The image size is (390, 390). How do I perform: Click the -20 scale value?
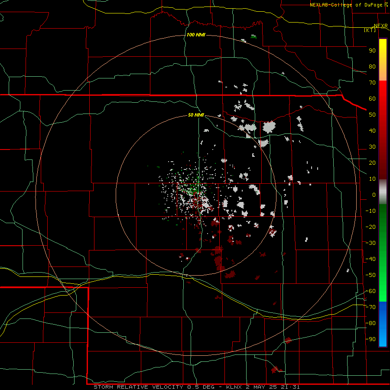tap(370, 227)
